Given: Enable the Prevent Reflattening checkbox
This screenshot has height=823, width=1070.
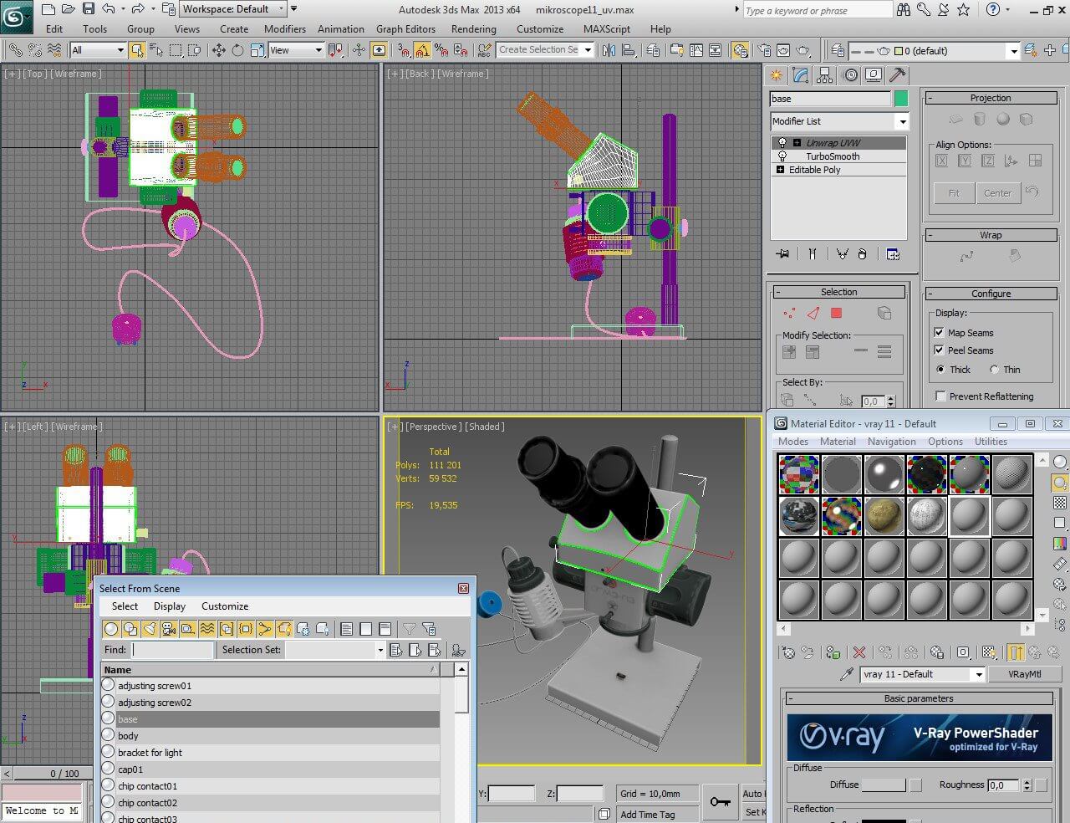Looking at the screenshot, I should 941,396.
